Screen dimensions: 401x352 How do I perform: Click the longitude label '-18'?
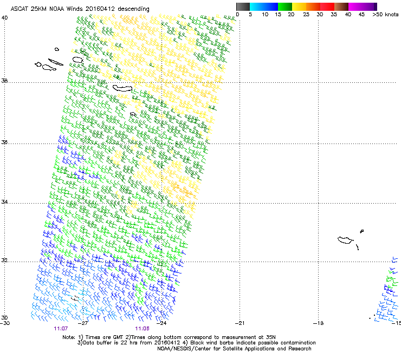[318, 323]
